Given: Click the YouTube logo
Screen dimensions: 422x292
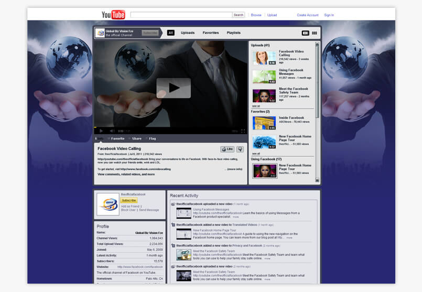Looking at the screenshot, I should click(x=113, y=15).
